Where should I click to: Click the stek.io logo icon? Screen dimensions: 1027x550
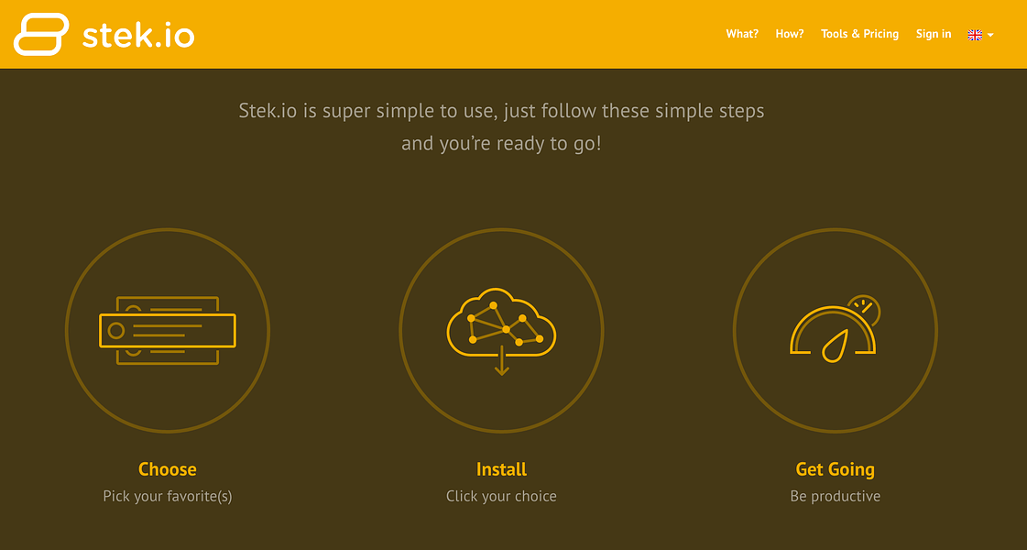[41, 34]
